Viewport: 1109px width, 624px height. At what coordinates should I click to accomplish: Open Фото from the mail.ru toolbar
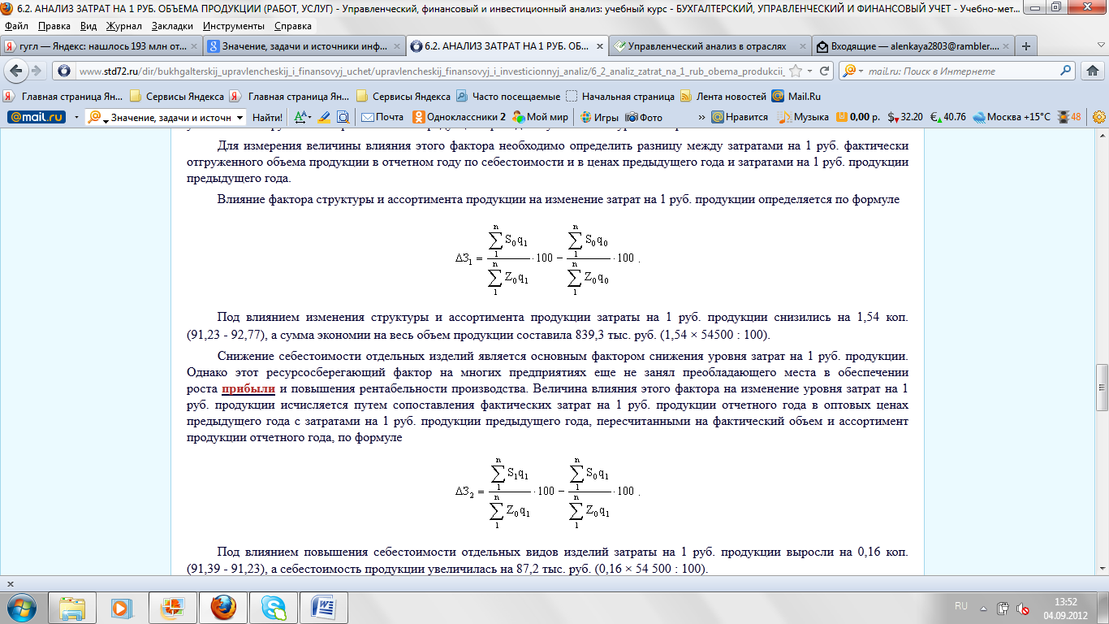point(644,117)
